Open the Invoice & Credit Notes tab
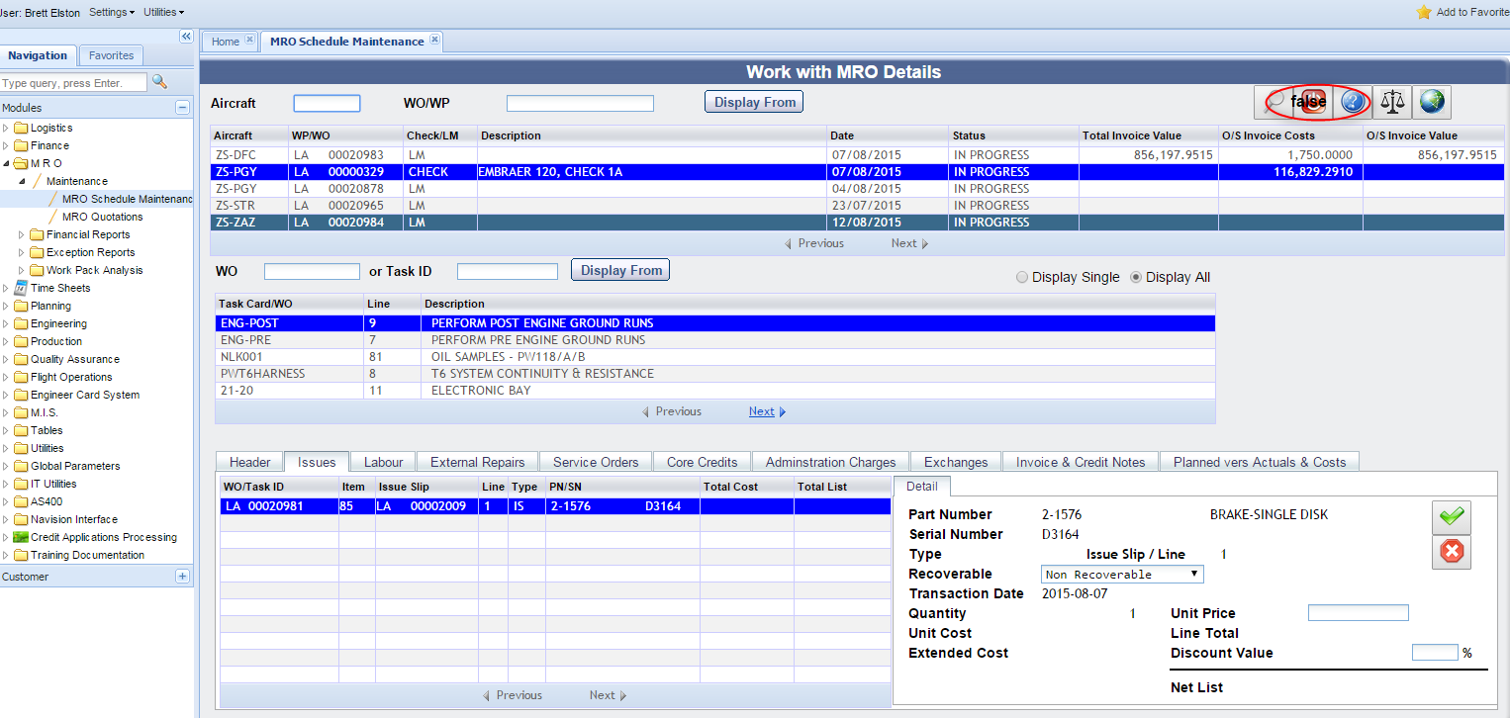The image size is (1510, 718). tap(1081, 462)
